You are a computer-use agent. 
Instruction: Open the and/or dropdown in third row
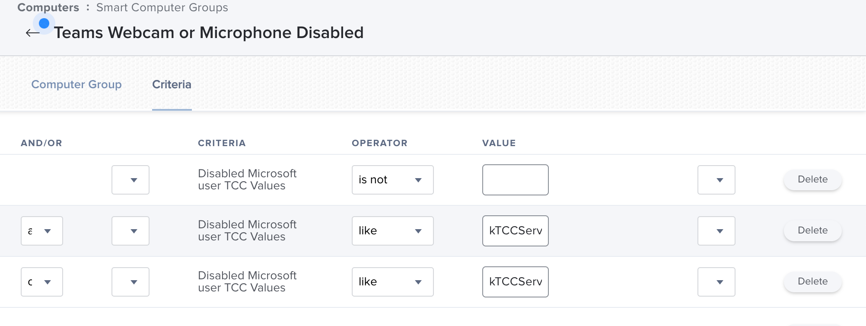tap(42, 282)
